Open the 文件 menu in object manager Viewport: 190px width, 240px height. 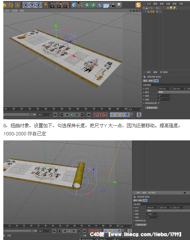(149, 4)
